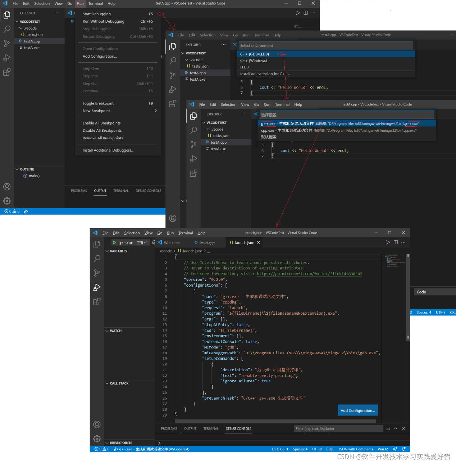The image size is (456, 463).
Task: Open Extensions icon in launch.json window
Action: 97,302
